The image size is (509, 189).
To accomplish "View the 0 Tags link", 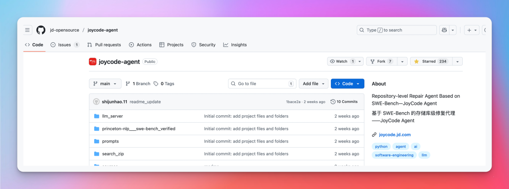I will point(164,84).
